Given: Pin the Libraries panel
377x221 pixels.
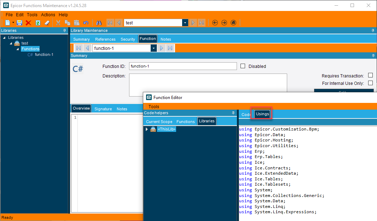Looking at the screenshot, I should click(x=64, y=30).
